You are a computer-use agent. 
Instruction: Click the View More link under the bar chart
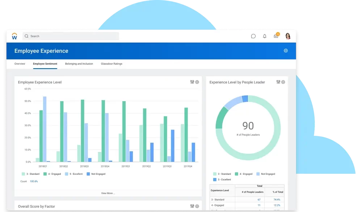[x=108, y=193]
